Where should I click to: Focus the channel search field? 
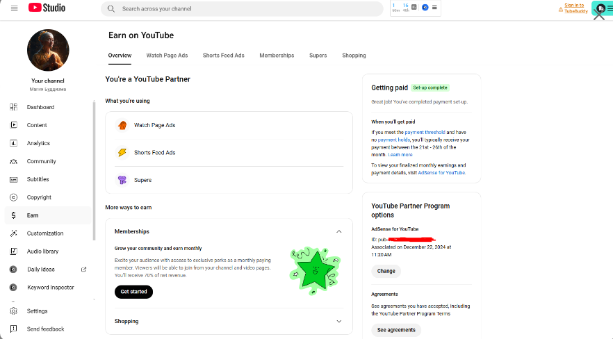pyautogui.click(x=243, y=8)
